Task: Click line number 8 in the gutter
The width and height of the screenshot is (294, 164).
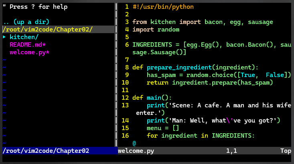Action: point(127,67)
